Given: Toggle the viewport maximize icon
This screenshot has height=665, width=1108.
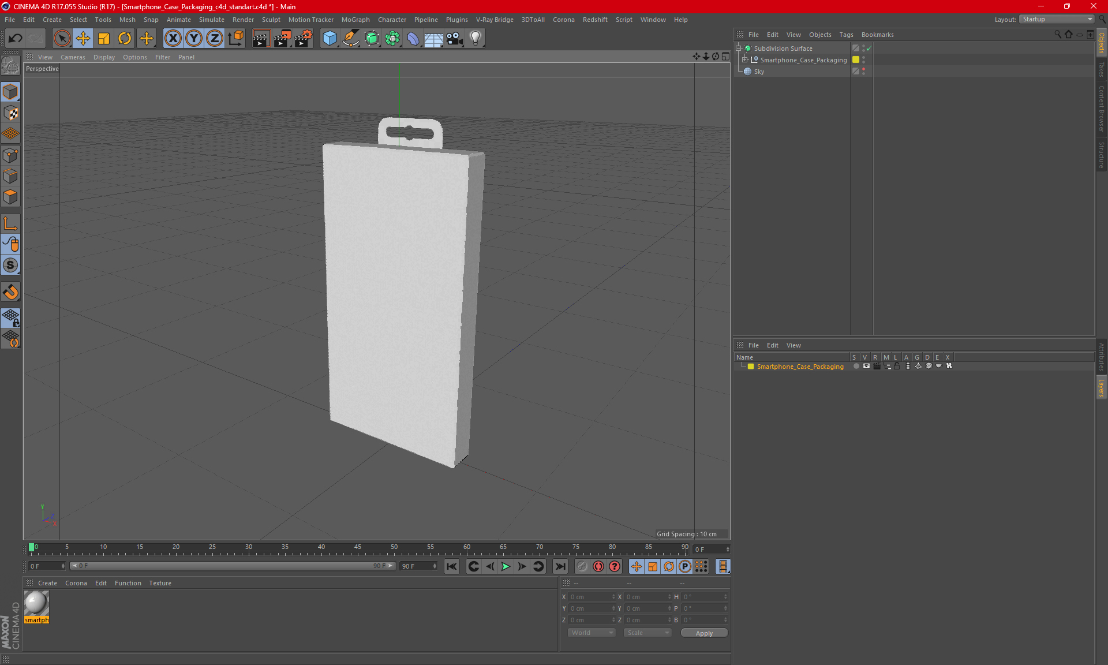Looking at the screenshot, I should [726, 57].
